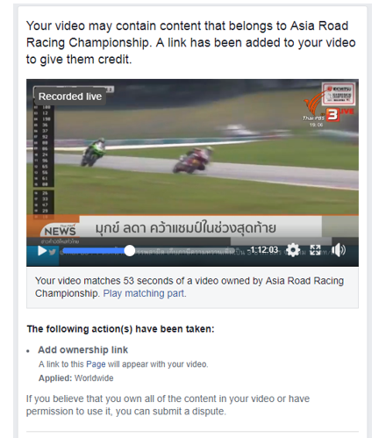Viewport: 386px width, 438px height.
Task: Click the 1:12:03 remaining time display
Action: pos(264,250)
